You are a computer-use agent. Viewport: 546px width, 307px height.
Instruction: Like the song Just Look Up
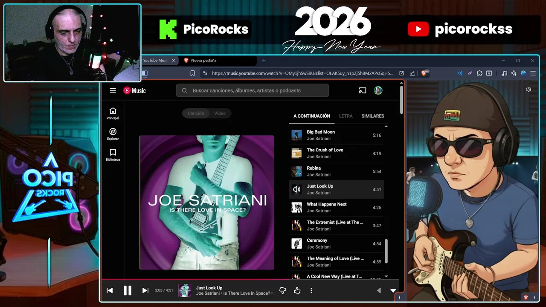pos(297,290)
